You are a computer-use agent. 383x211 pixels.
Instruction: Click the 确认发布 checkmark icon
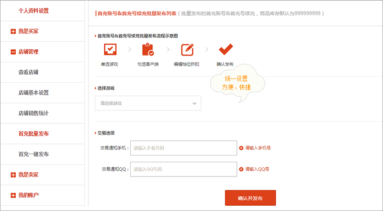pyautogui.click(x=225, y=49)
